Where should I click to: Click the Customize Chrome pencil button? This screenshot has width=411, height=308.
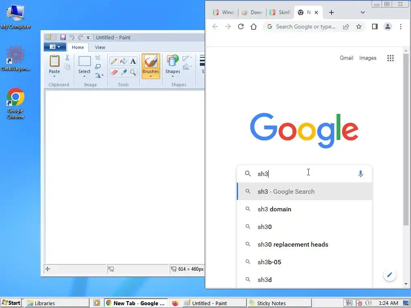pyautogui.click(x=389, y=275)
